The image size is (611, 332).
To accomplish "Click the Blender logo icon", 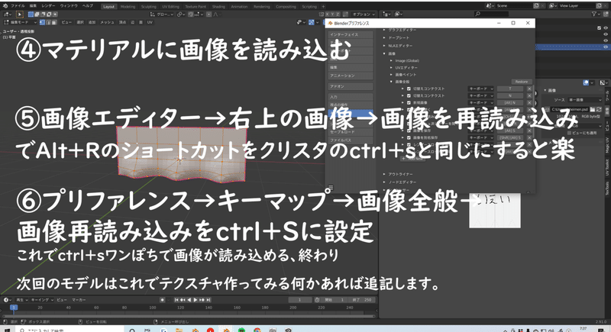I will (5, 6).
